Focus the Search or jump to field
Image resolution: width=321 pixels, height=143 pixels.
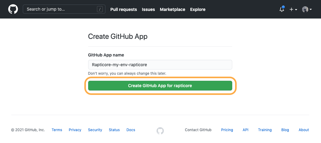pos(64,9)
